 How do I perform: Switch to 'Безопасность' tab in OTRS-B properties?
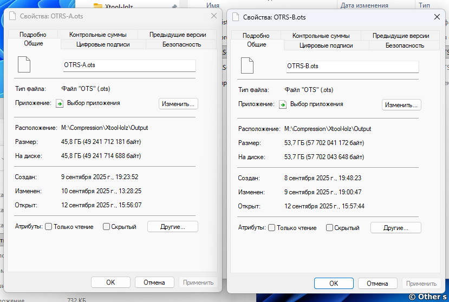(x=405, y=45)
